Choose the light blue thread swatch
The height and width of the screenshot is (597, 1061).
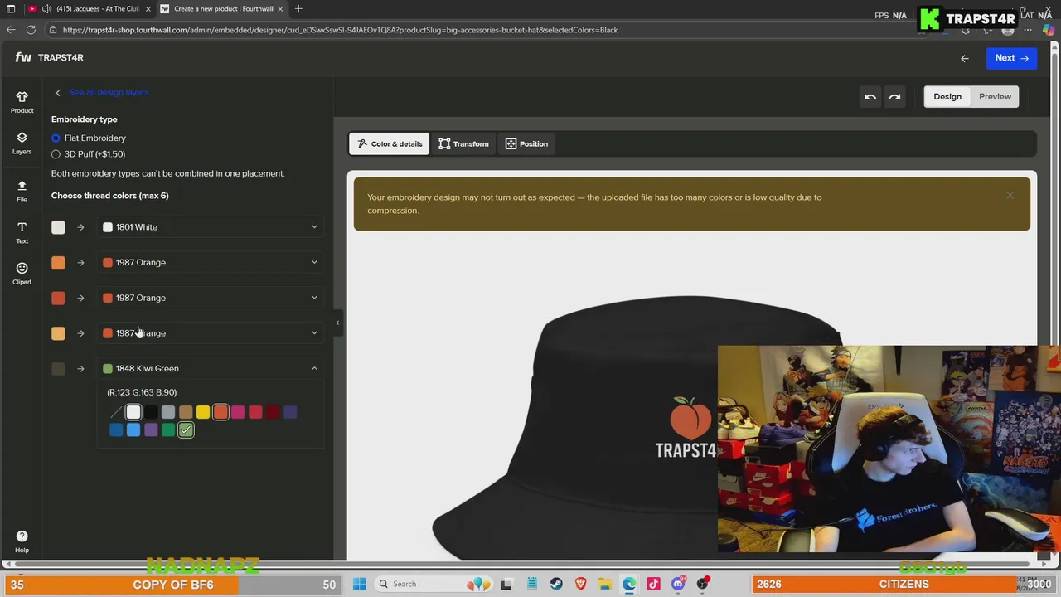coord(133,430)
